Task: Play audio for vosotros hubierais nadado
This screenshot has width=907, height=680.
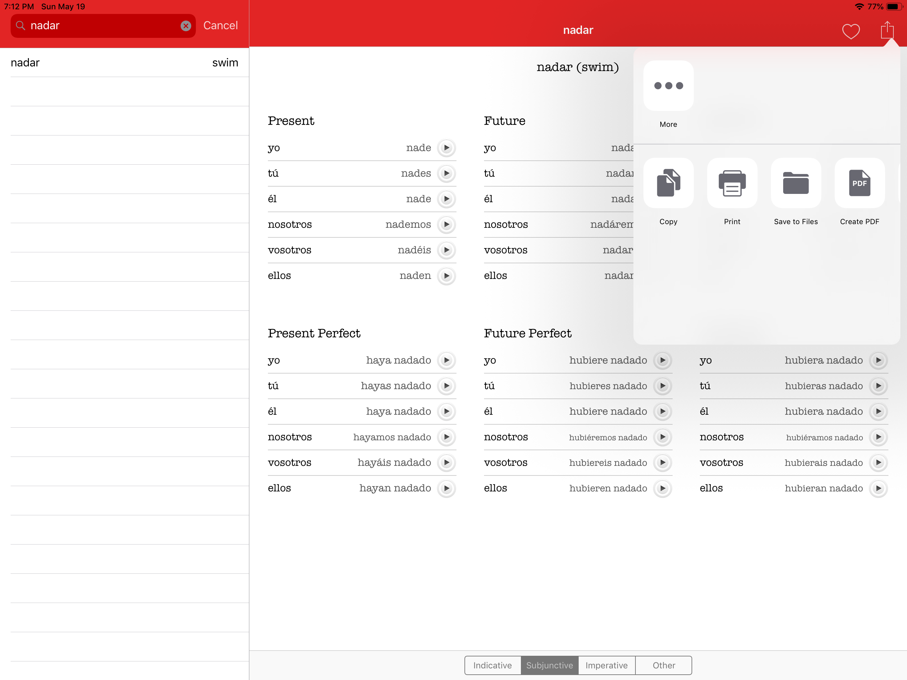Action: pyautogui.click(x=878, y=463)
